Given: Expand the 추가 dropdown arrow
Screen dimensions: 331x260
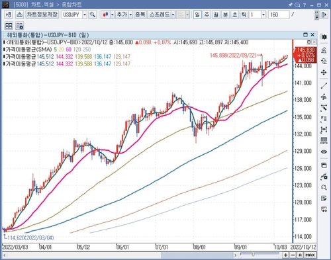Looking at the screenshot, I should (x=130, y=15).
